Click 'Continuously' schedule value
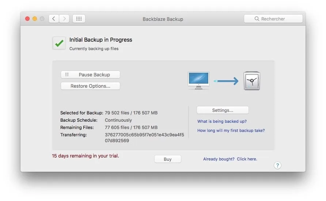The height and width of the screenshot is (201, 326). 118,120
